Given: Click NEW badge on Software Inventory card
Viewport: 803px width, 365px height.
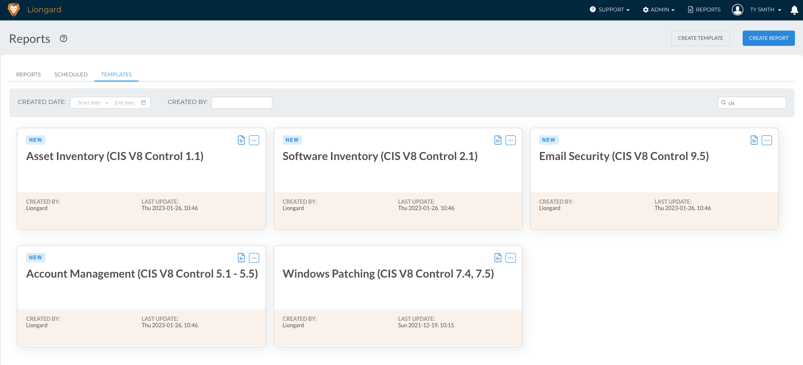Looking at the screenshot, I should pyautogui.click(x=292, y=140).
